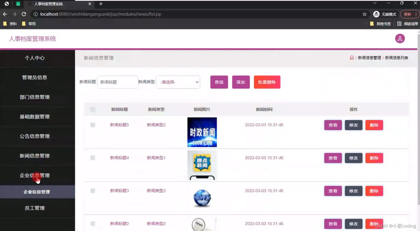Viewport: 420px width, 231px height.
Task: Open the 时政新闻 thumbnail image
Action: pyautogui.click(x=202, y=132)
